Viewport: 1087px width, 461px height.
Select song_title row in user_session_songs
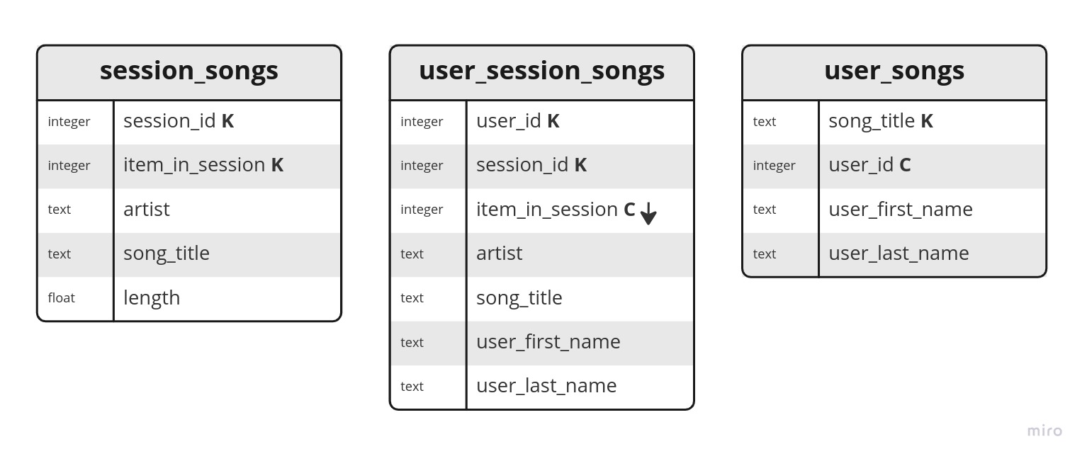click(542, 299)
